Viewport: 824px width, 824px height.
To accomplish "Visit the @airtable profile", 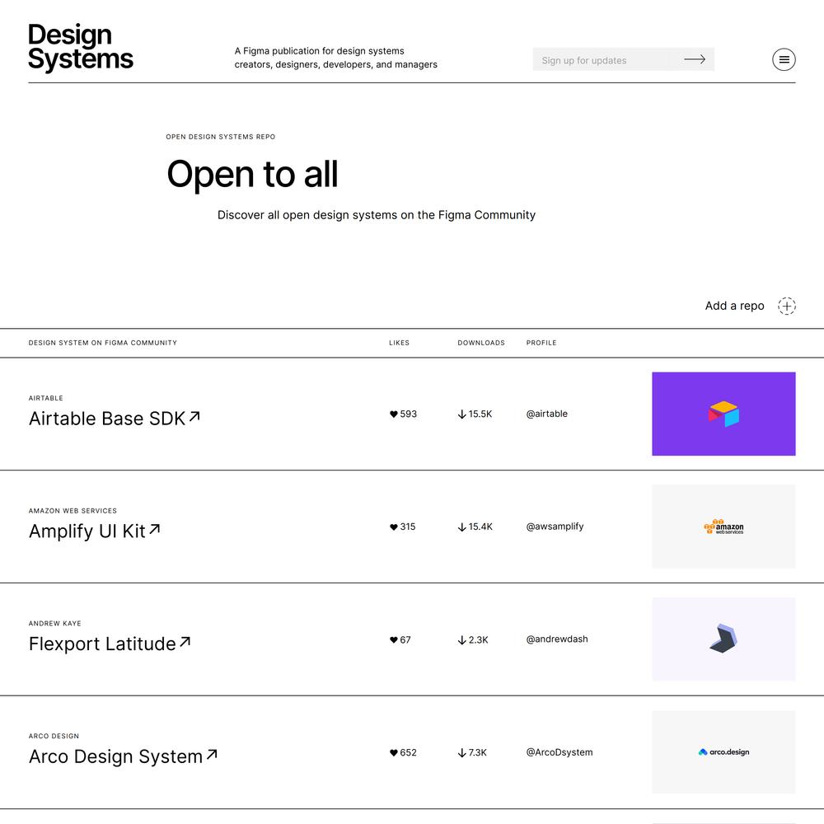I will (x=546, y=414).
